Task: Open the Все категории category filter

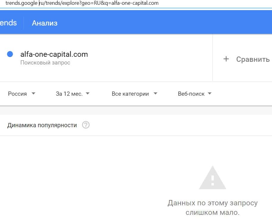Action: point(130,94)
